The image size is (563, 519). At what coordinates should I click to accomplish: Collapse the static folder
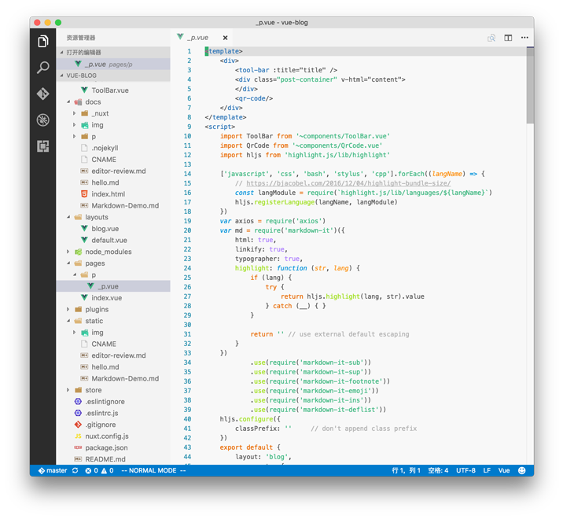tap(68, 321)
